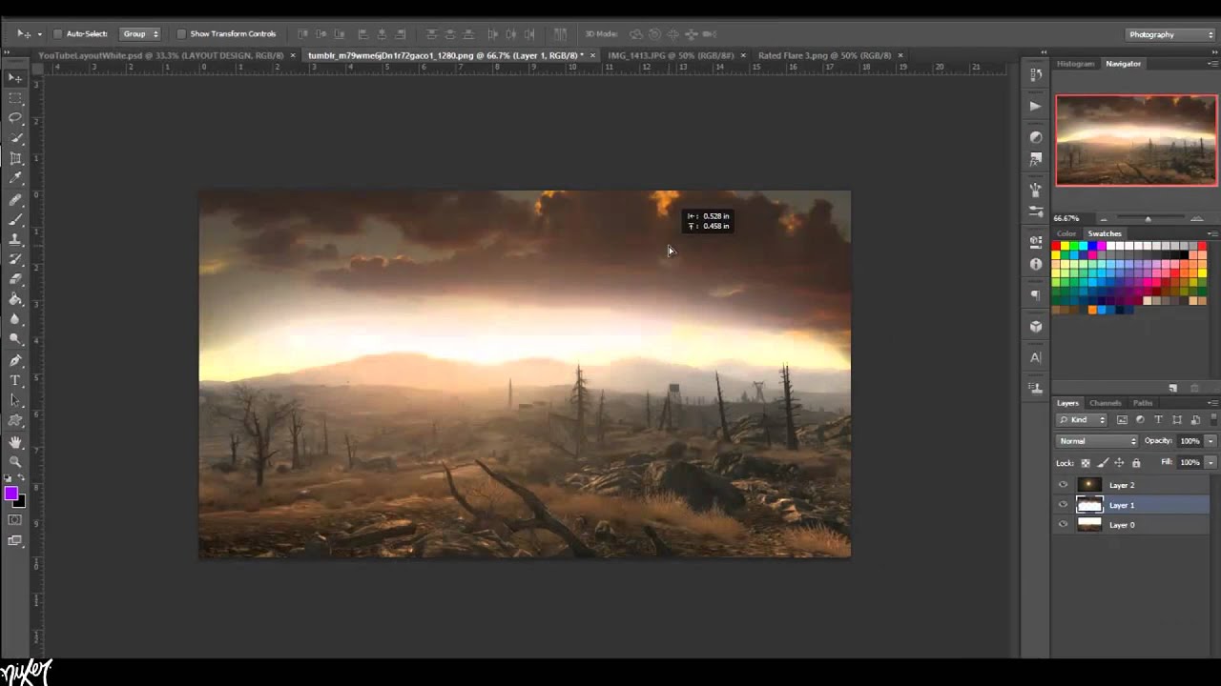Hide Layer 0 with eye icon
1221x686 pixels.
(1063, 525)
